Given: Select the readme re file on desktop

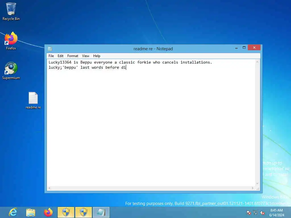Looking at the screenshot, I should tap(33, 100).
